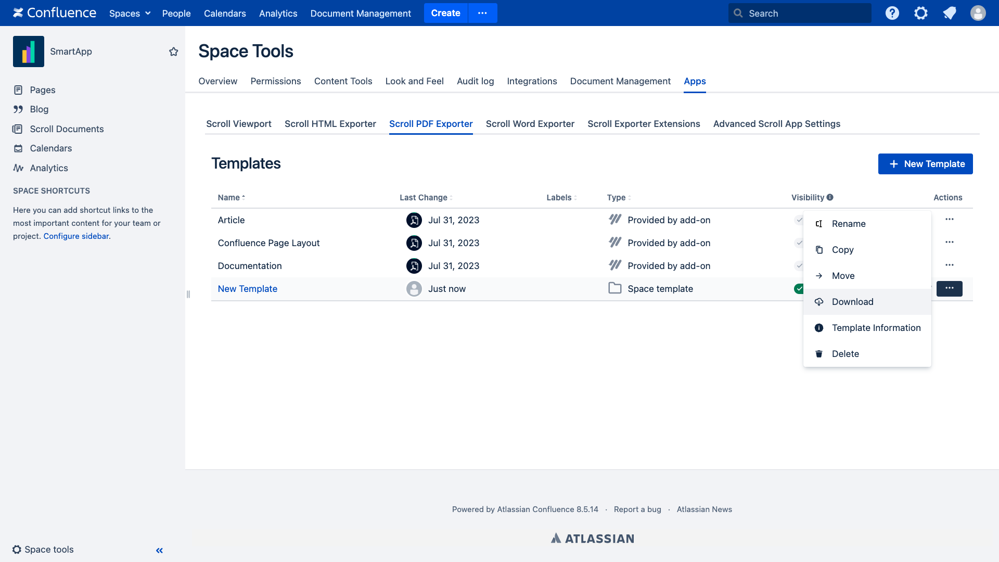This screenshot has height=562, width=999.
Task: Expand the Spaces dropdown menu
Action: pyautogui.click(x=130, y=13)
